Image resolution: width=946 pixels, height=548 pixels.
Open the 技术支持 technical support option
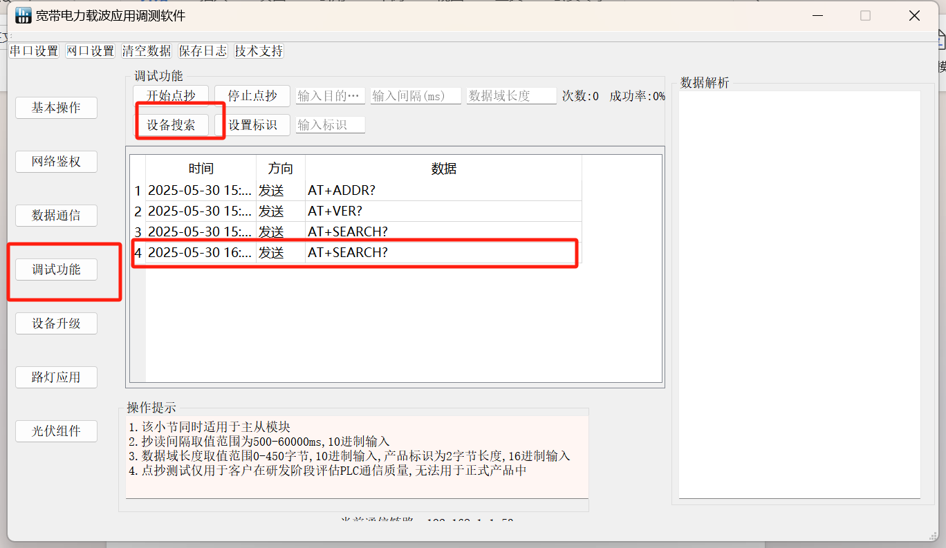coord(258,50)
